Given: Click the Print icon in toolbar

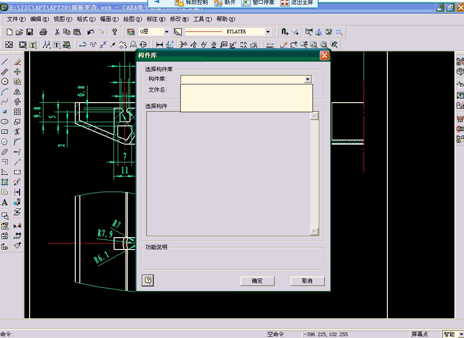Looking at the screenshot, I should point(43,32).
